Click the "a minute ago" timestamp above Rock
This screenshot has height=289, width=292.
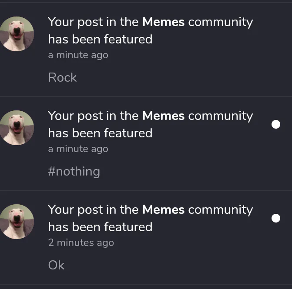(x=78, y=55)
